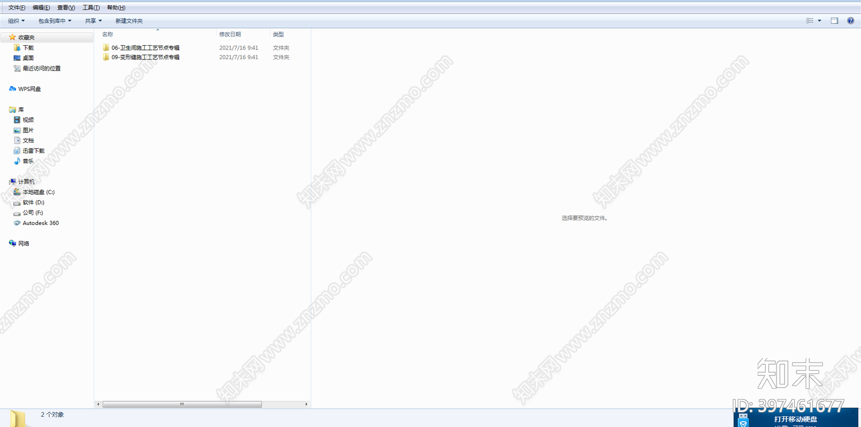Click the WPS网盘 cloud icon
Viewport: 861px width, 427px height.
point(12,89)
